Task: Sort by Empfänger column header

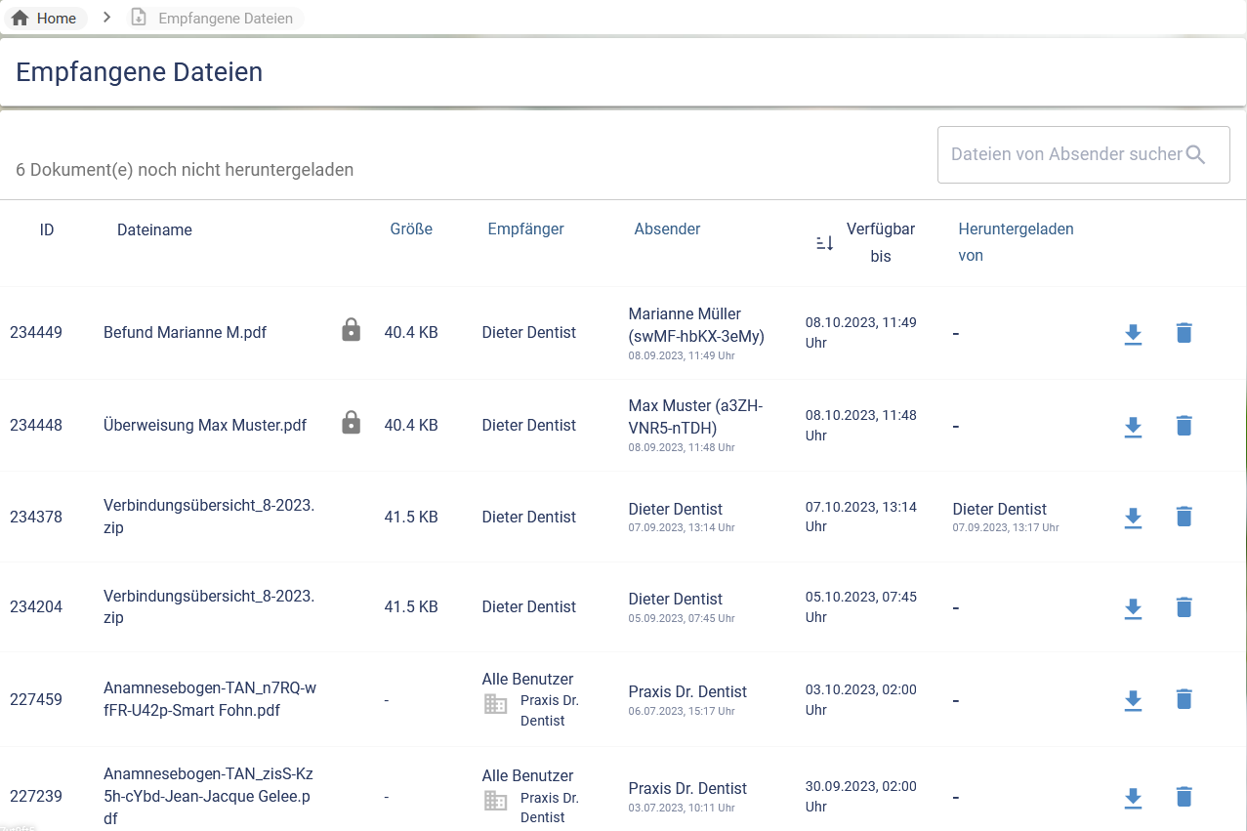Action: pos(525,229)
